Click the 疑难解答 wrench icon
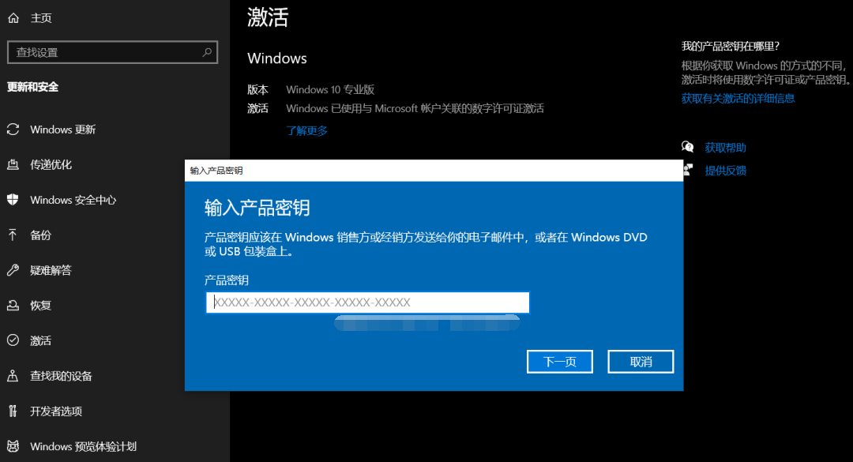Screen dimensions: 853x462 [x=13, y=270]
